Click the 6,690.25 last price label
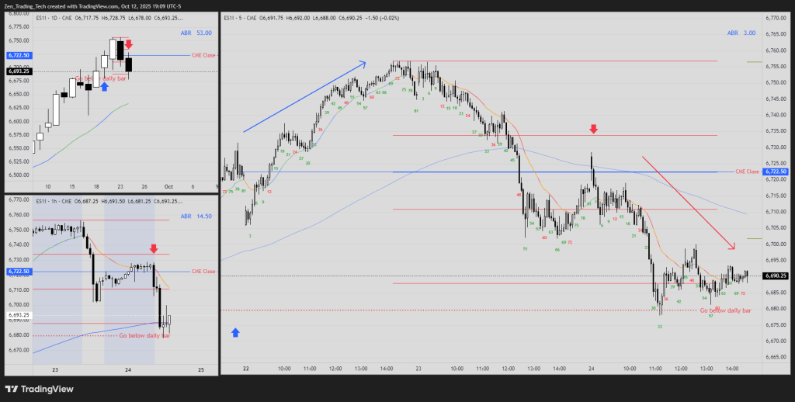The height and width of the screenshot is (402, 795). point(776,276)
